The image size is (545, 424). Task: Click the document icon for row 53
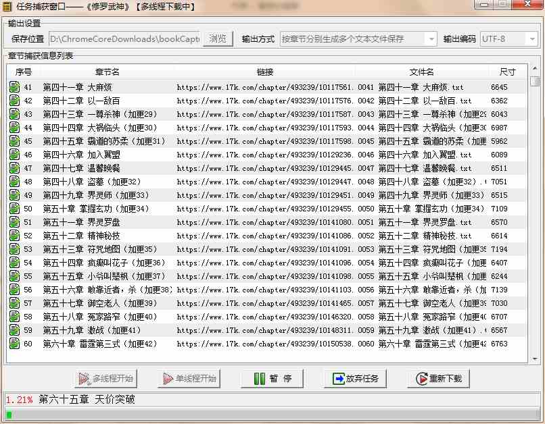pyautogui.click(x=14, y=249)
